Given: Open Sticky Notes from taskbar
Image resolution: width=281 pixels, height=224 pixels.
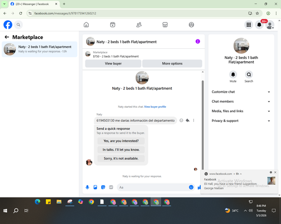Looking at the screenshot, I should click(x=48, y=202).
